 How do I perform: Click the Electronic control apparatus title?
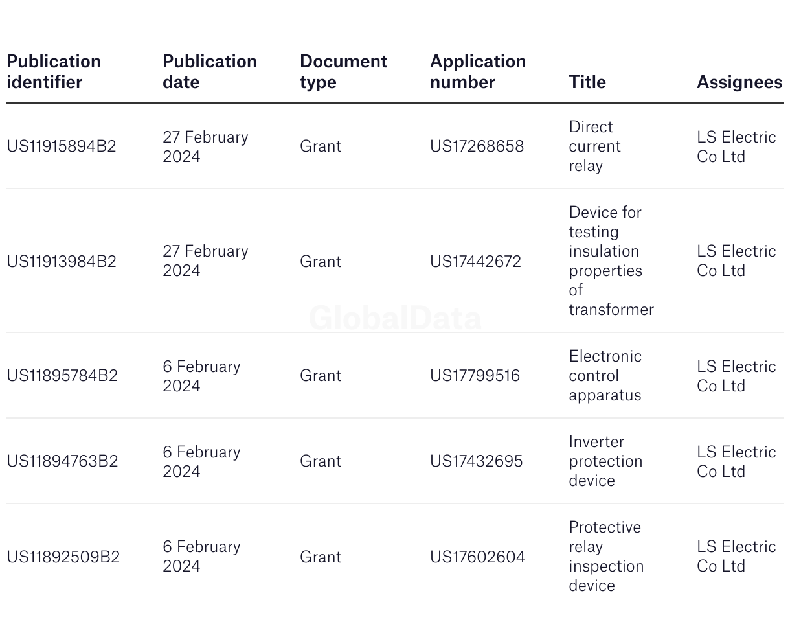pyautogui.click(x=605, y=376)
